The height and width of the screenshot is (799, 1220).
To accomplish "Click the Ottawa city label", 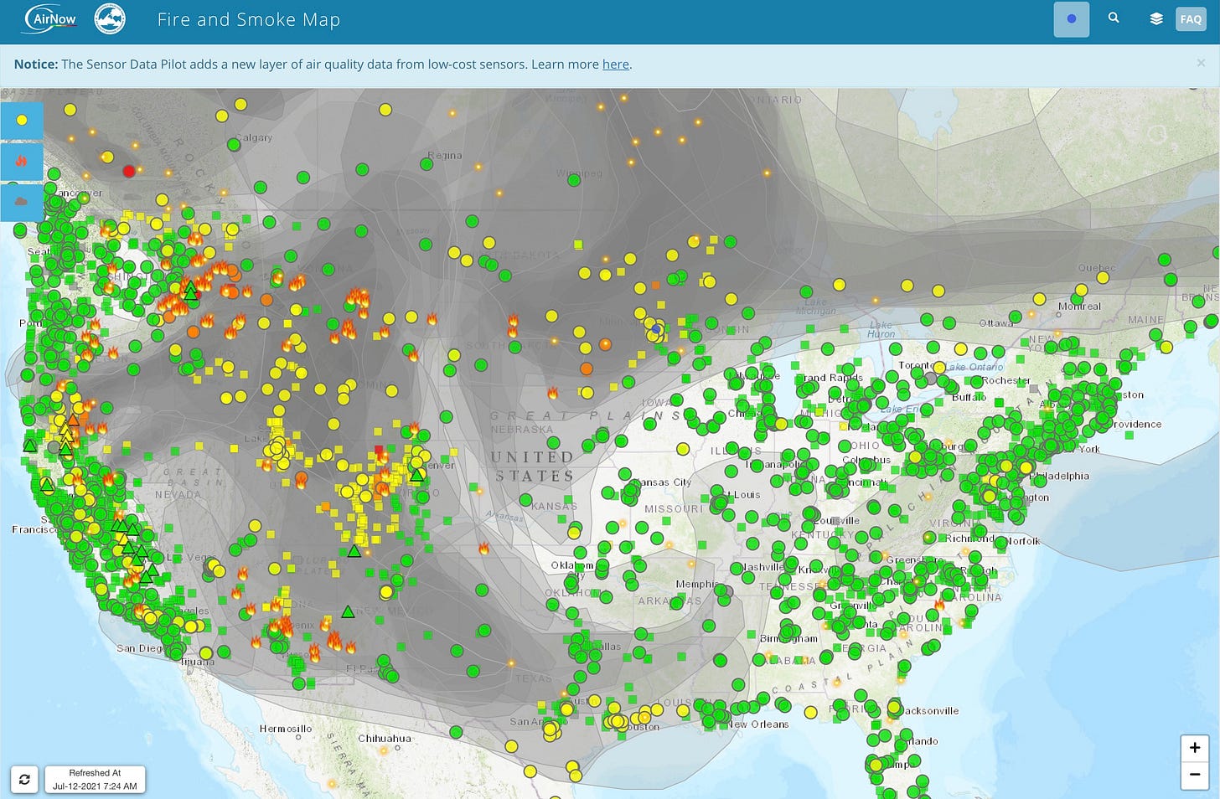I will [996, 323].
